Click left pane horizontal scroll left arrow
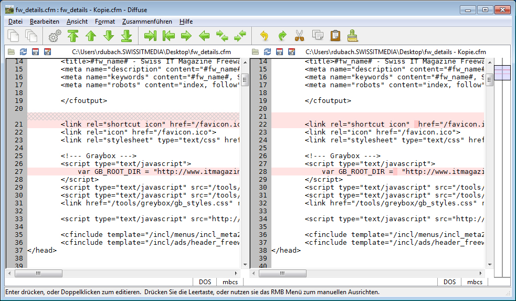The image size is (516, 301). click(x=9, y=273)
